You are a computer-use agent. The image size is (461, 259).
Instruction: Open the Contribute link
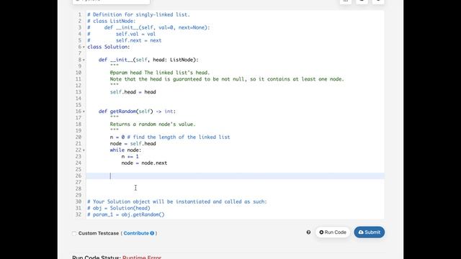click(136, 233)
